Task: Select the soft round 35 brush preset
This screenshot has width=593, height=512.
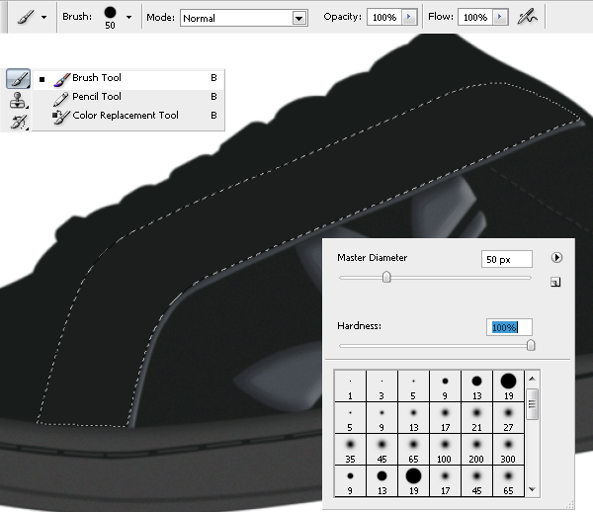Action: 350,450
